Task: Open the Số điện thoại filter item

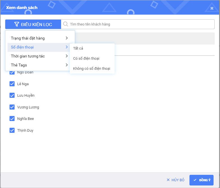Action: [x=22, y=47]
